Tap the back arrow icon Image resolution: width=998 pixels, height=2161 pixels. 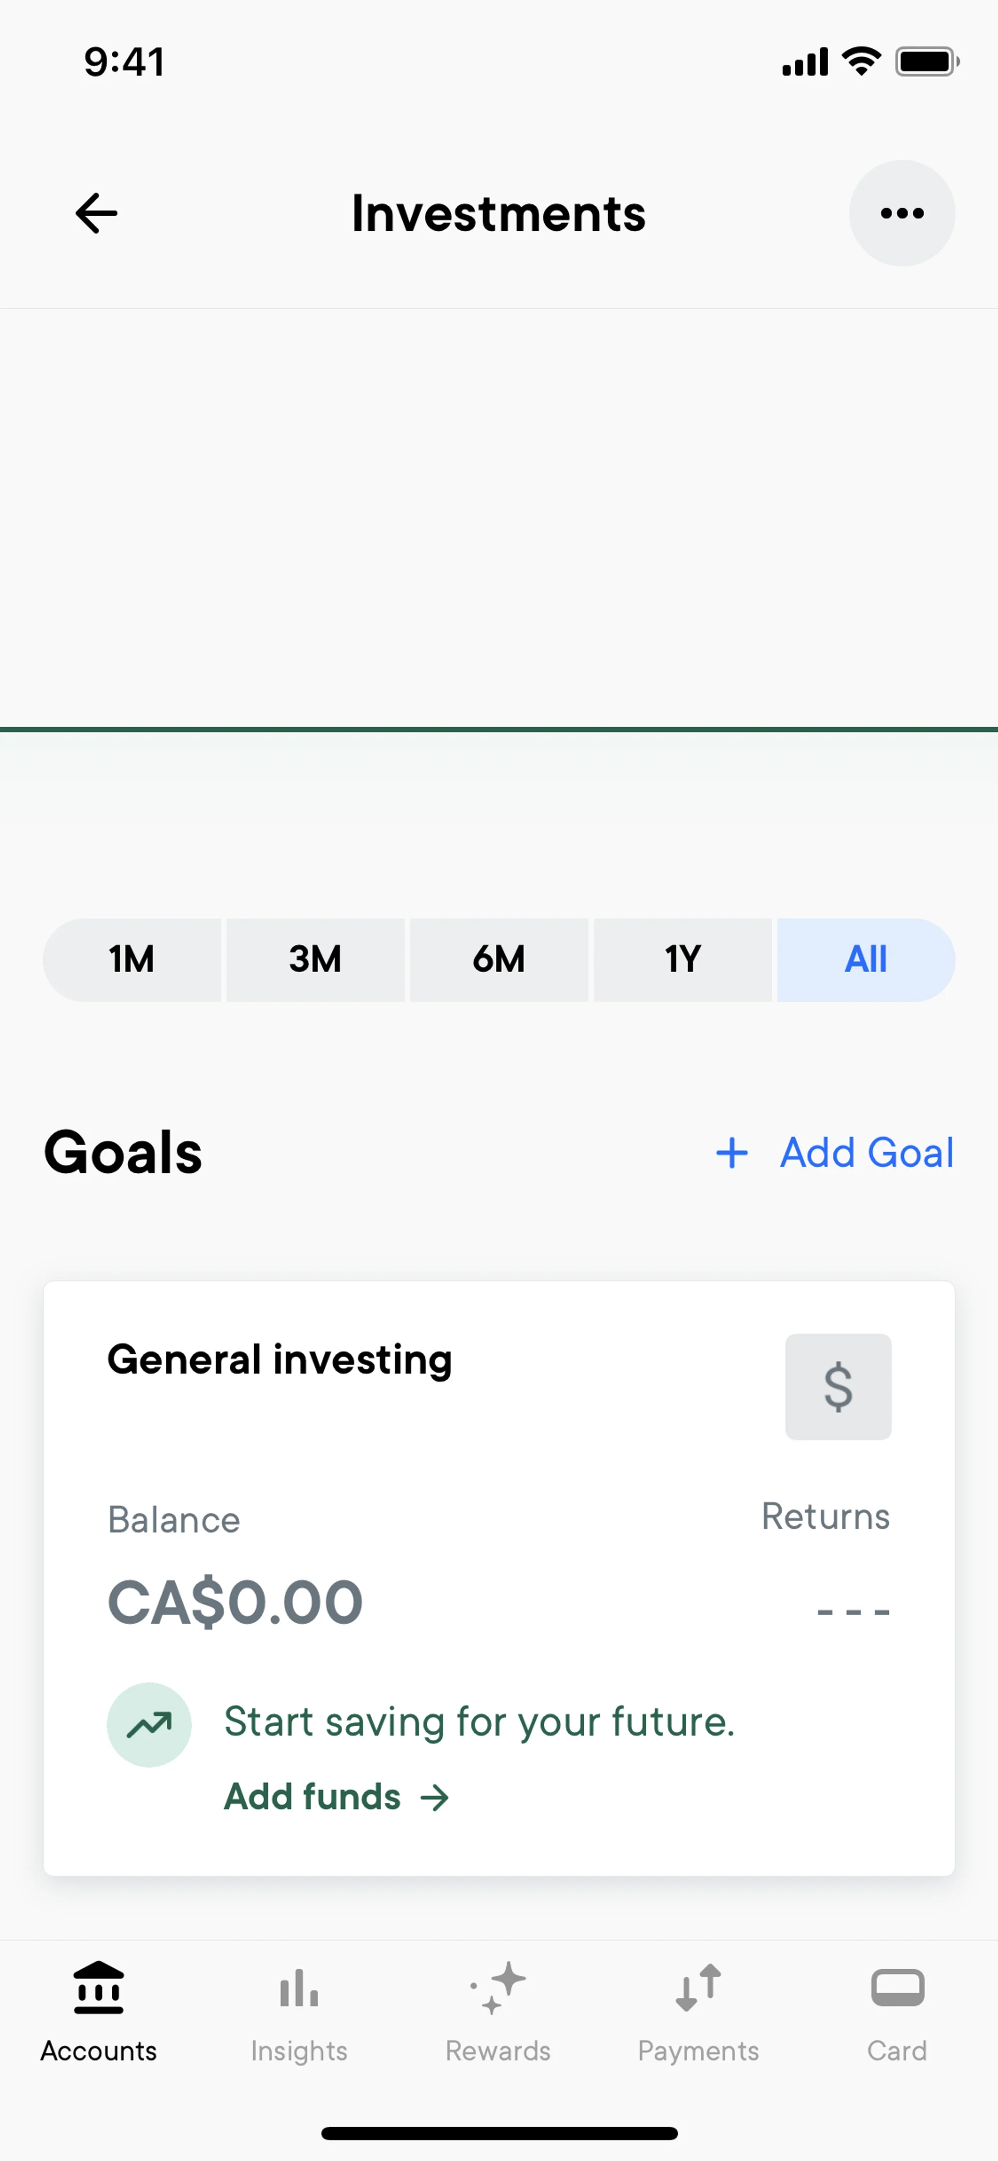pyautogui.click(x=97, y=213)
